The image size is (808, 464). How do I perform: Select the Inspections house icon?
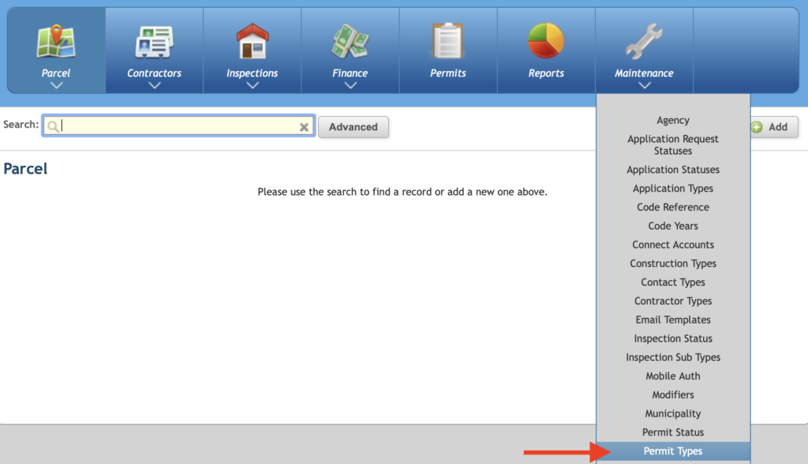coord(252,41)
